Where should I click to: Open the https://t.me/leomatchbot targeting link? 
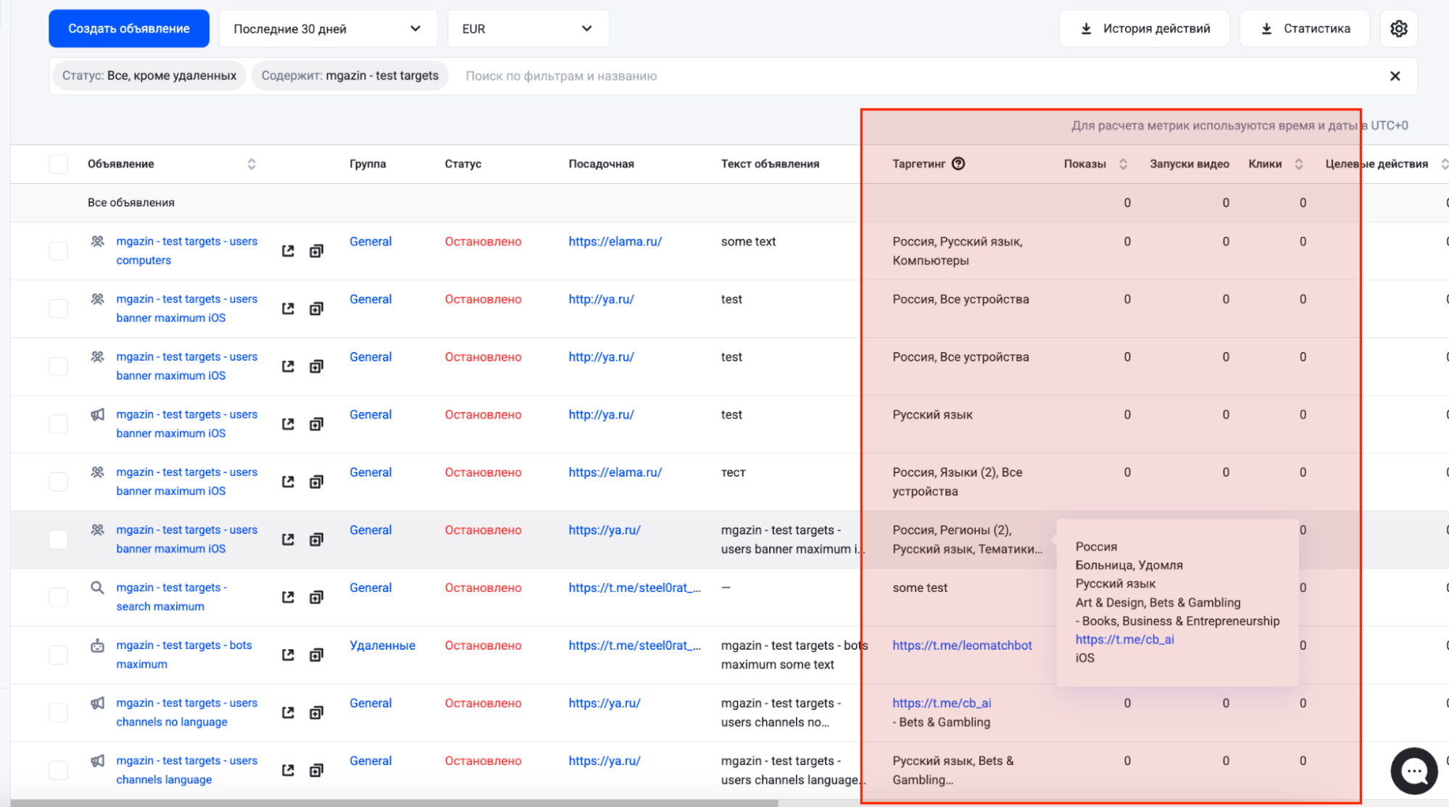[962, 645]
